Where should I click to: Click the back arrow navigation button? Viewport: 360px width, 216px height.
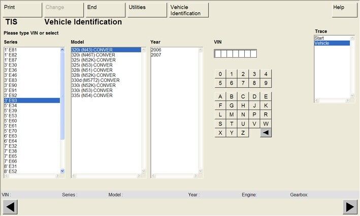point(10,207)
